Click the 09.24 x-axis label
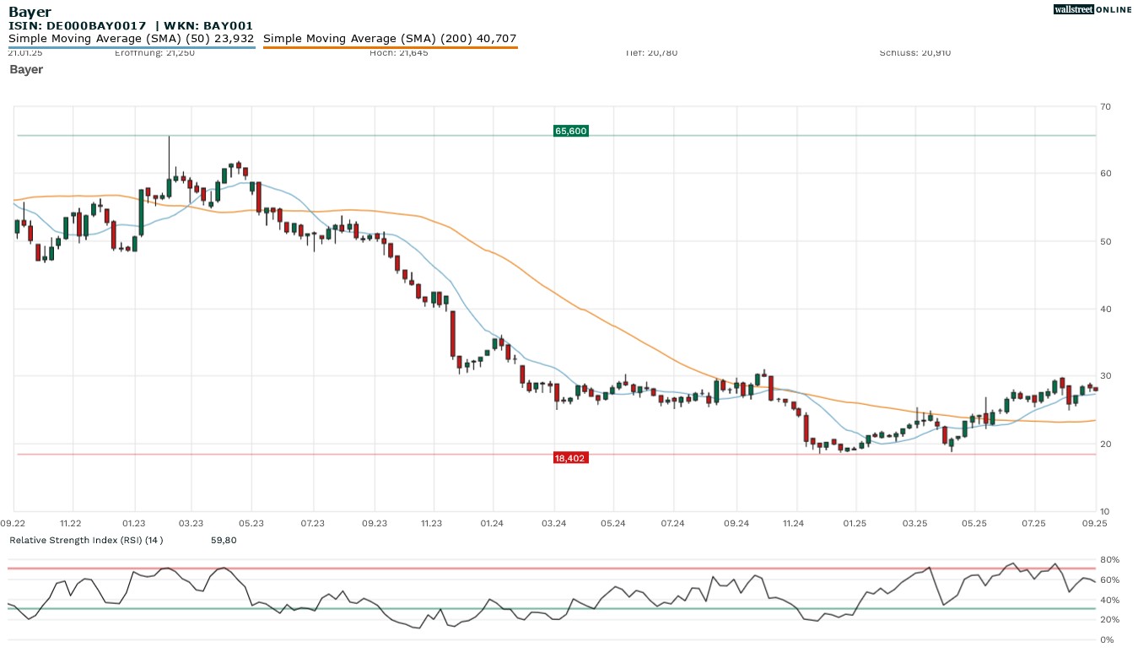 point(736,523)
